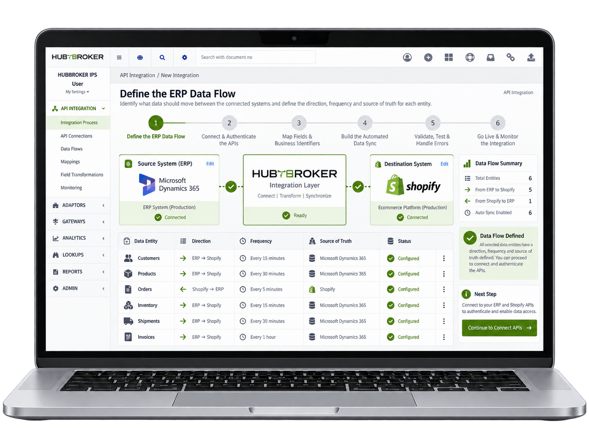Viewport: 589px width, 442px height.
Task: Click Continue to Connect APIs button
Action: [499, 328]
